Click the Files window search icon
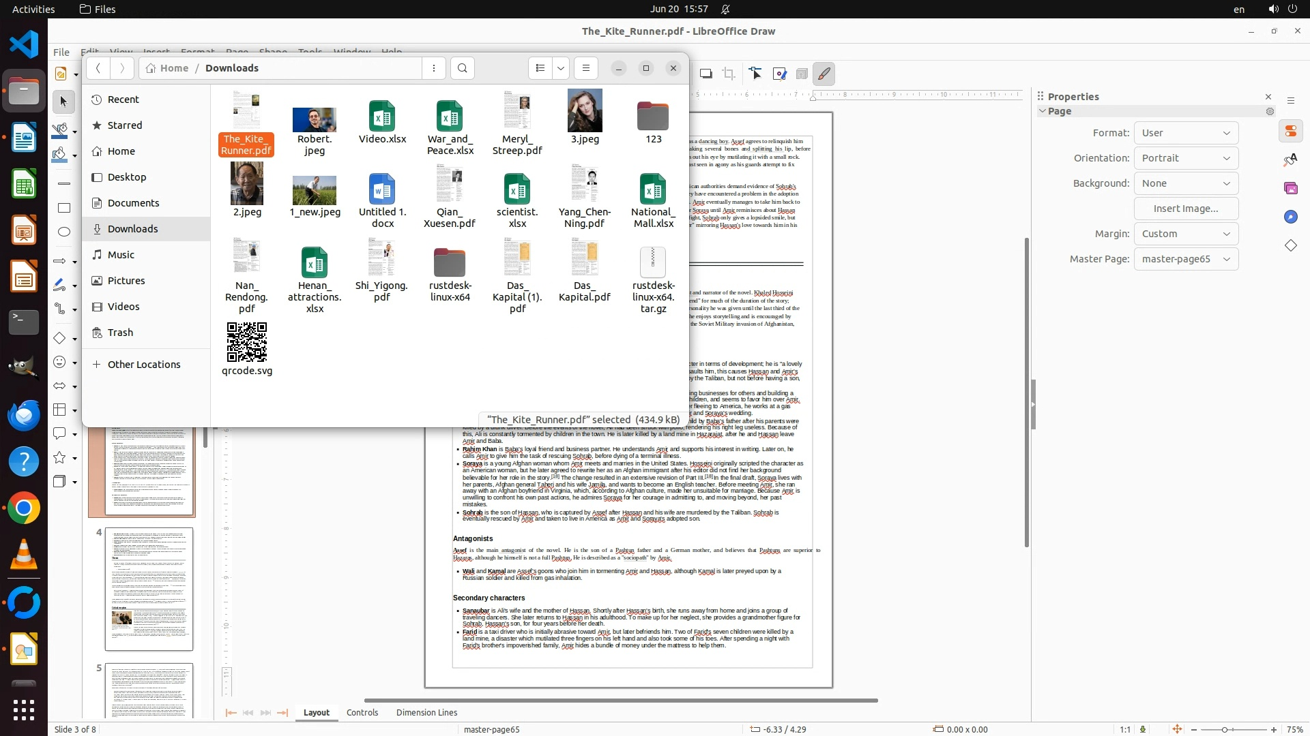This screenshot has width=1310, height=736. pyautogui.click(x=463, y=68)
